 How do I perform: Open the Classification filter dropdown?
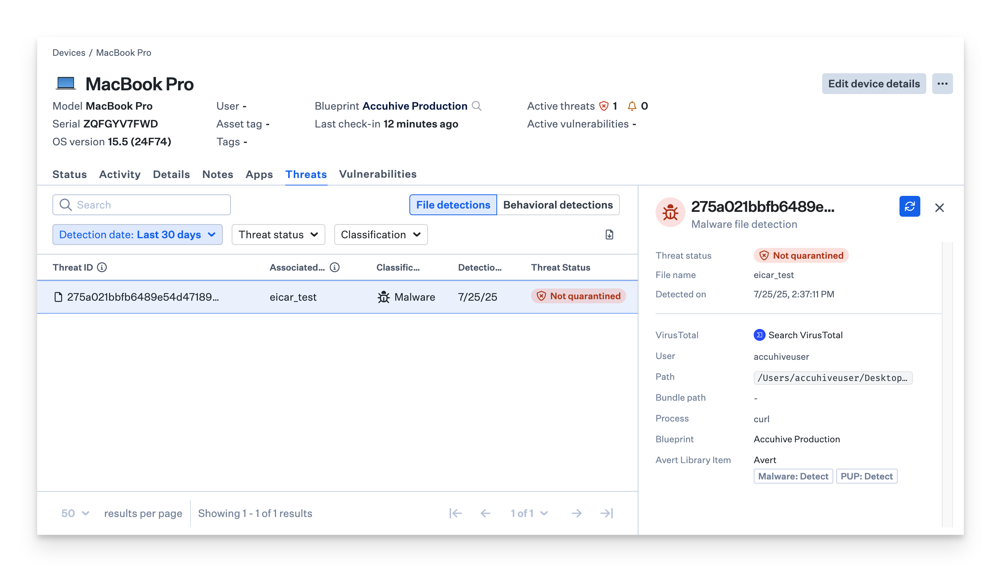(x=380, y=235)
